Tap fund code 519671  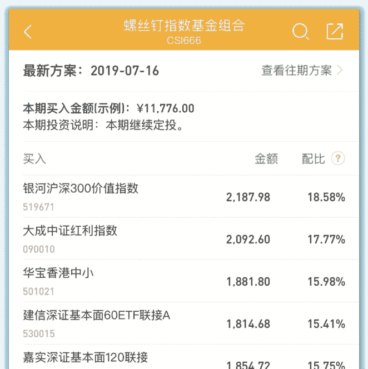point(38,207)
